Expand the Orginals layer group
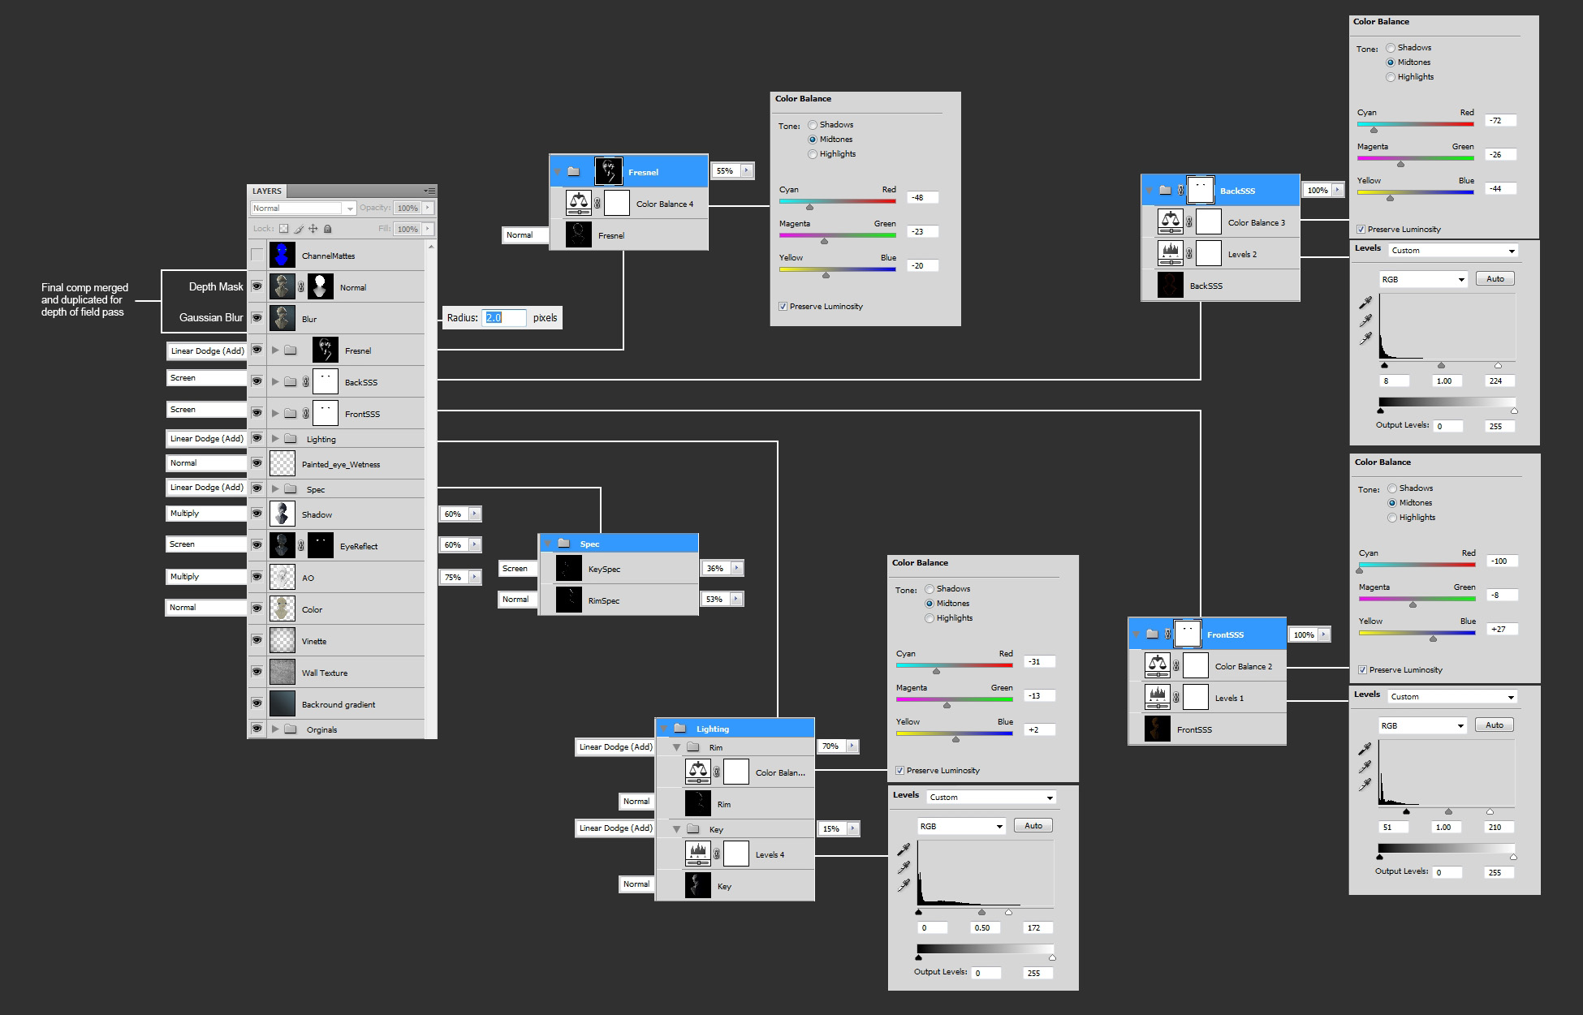 [275, 729]
